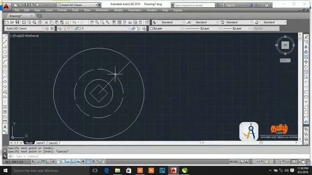Image resolution: width=312 pixels, height=175 pixels.
Task: Open Layer Properties Manager icon
Action: click(x=59, y=29)
